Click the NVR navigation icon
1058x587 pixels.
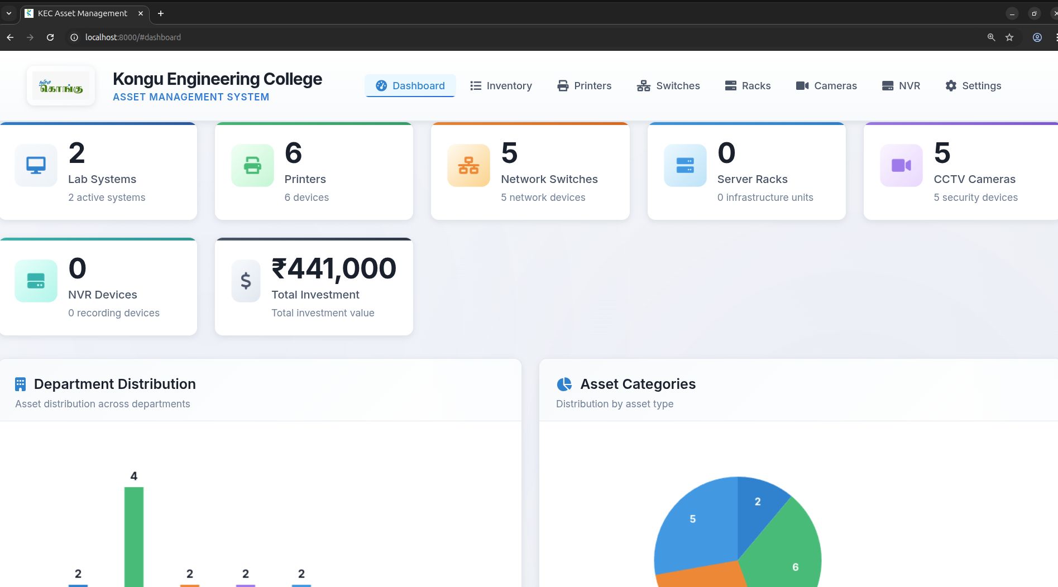click(887, 85)
